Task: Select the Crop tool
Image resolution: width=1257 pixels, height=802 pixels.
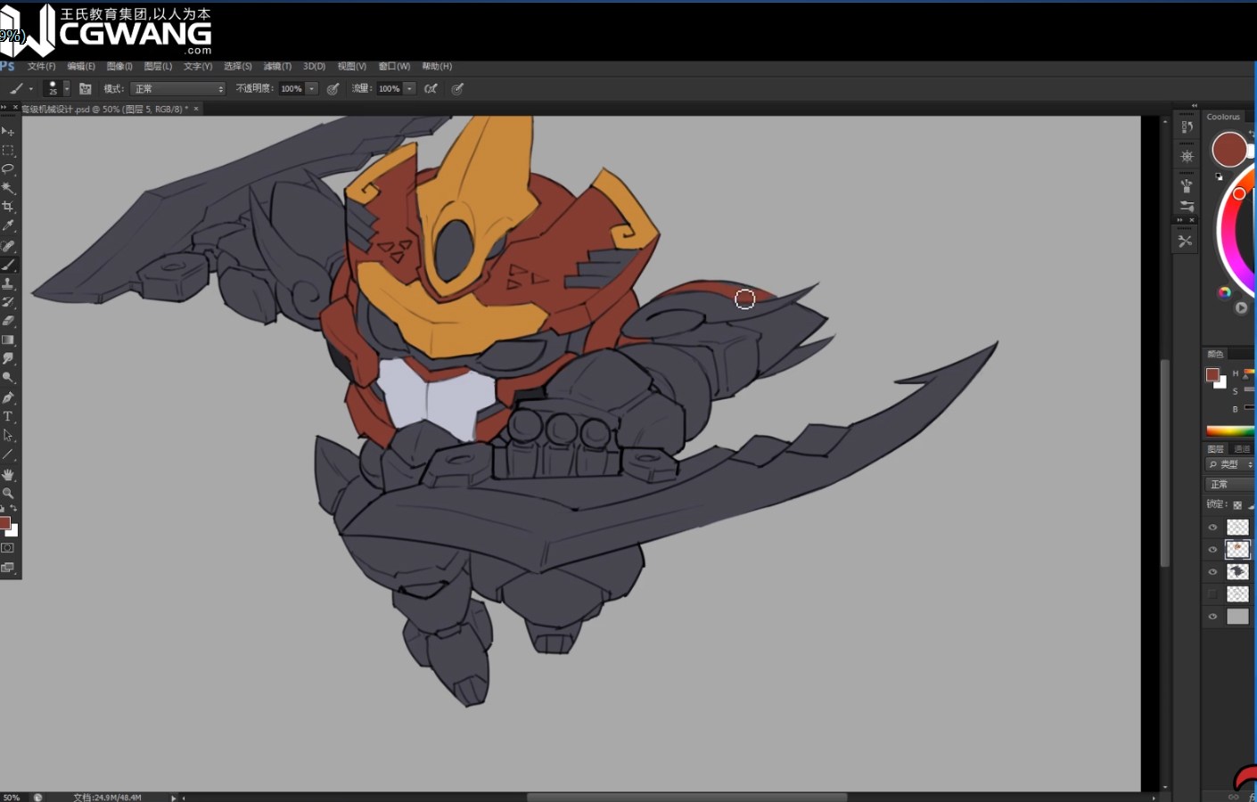Action: coord(8,207)
